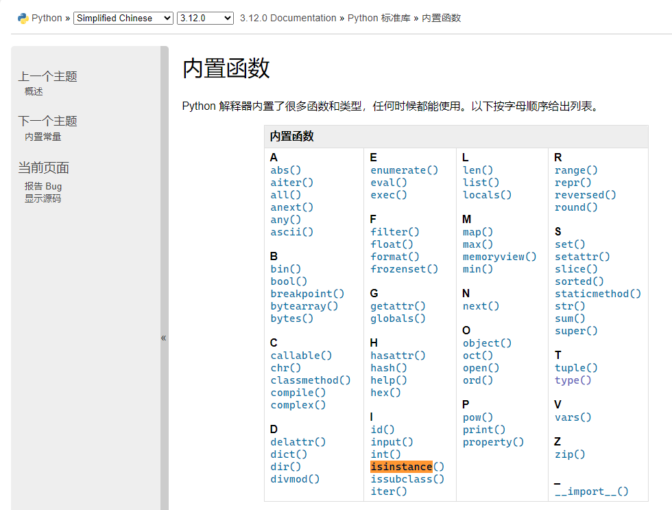Image resolution: width=672 pixels, height=510 pixels.
Task: Click the Python logo icon
Action: pos(23,17)
